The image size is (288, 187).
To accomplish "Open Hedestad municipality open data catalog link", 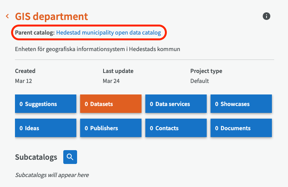I will pos(109,33).
